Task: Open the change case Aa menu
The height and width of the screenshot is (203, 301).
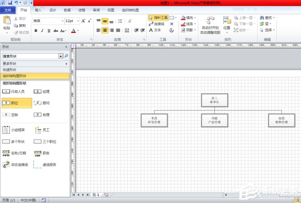Action: point(63,31)
